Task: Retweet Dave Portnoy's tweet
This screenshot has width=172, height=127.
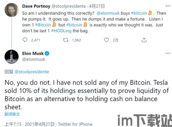Action: (x=65, y=40)
